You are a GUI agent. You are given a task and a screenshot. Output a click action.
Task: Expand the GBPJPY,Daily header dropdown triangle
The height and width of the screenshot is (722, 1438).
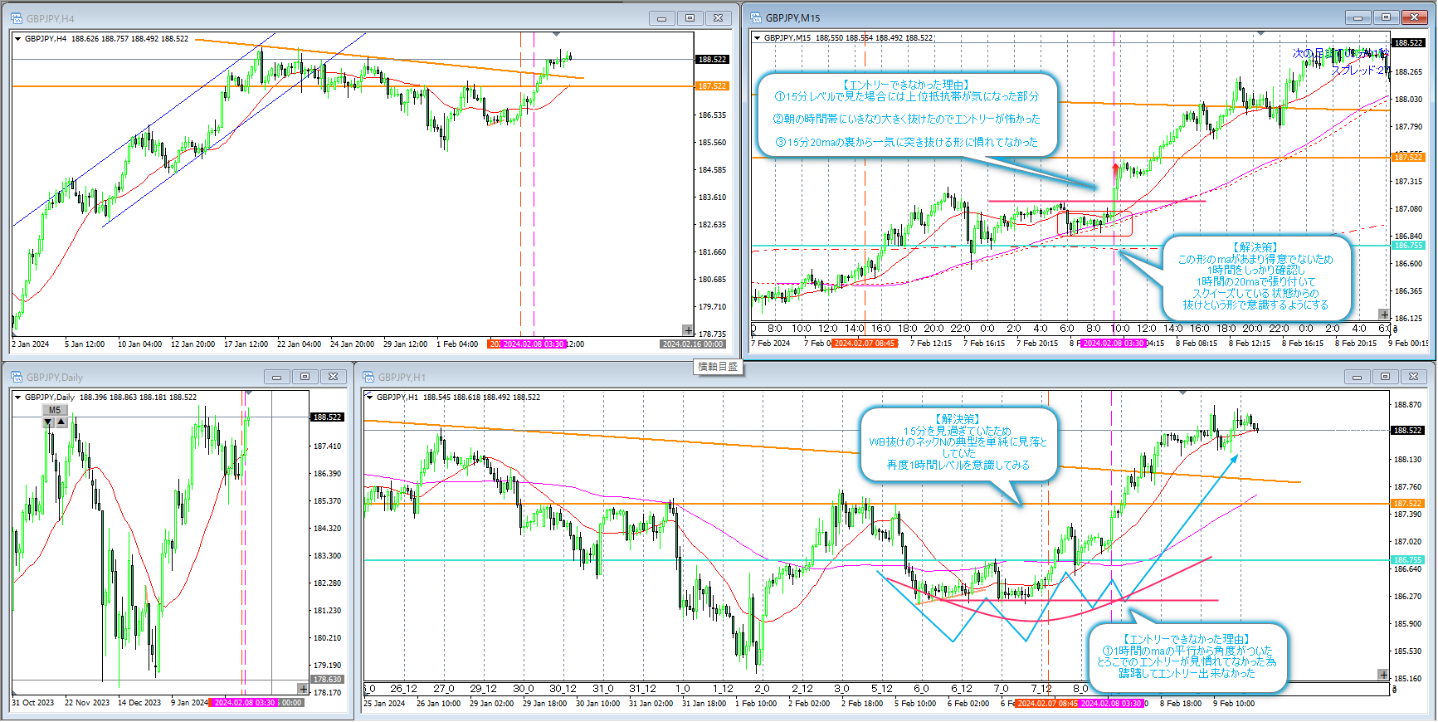coord(18,398)
